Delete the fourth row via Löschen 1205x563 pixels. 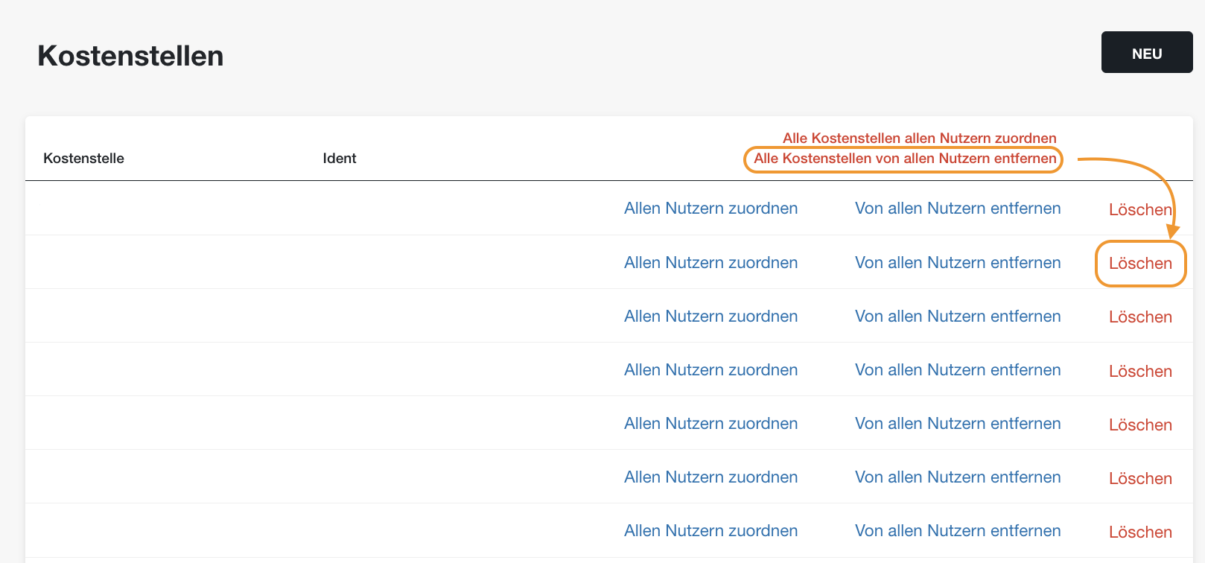[x=1140, y=372]
